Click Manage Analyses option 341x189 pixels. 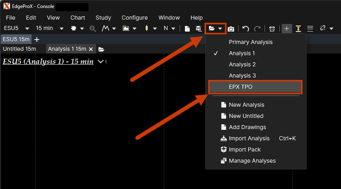[252, 161]
